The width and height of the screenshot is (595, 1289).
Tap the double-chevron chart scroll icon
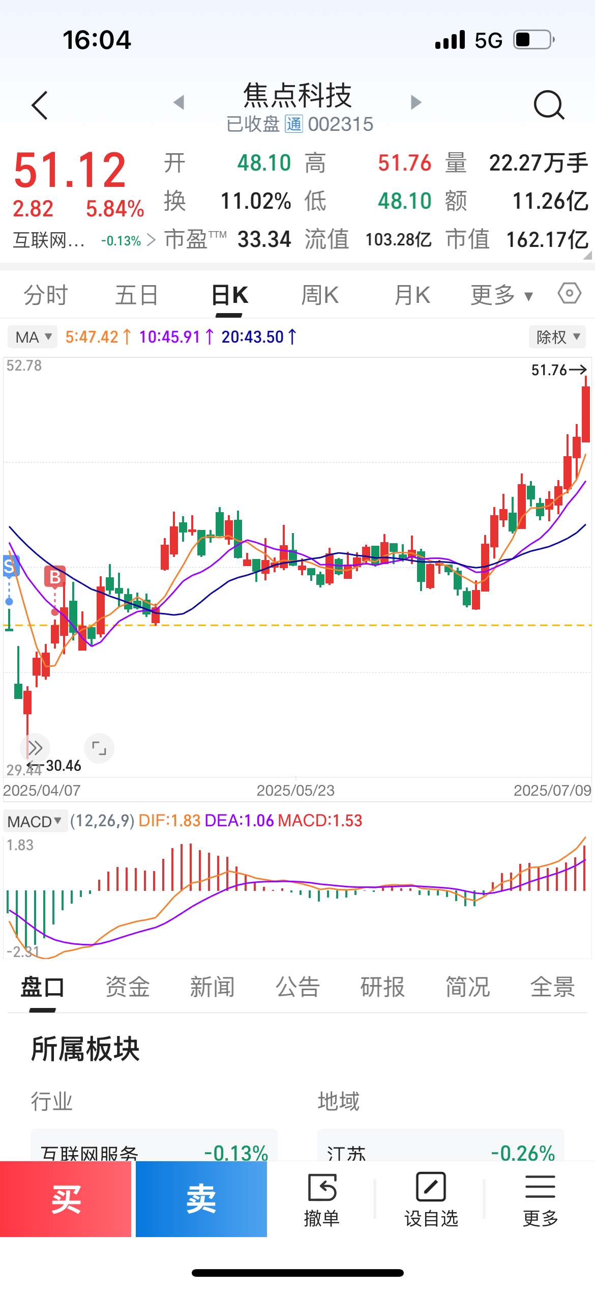(x=35, y=748)
